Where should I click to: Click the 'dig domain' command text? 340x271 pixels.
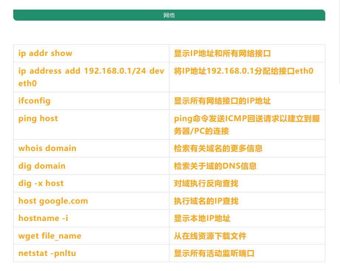coord(42,166)
